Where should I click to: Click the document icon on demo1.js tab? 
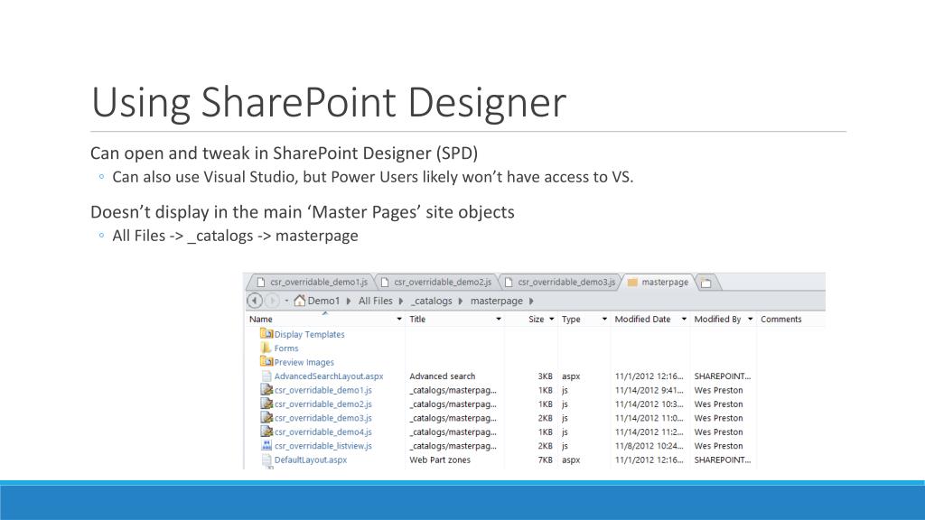point(261,283)
